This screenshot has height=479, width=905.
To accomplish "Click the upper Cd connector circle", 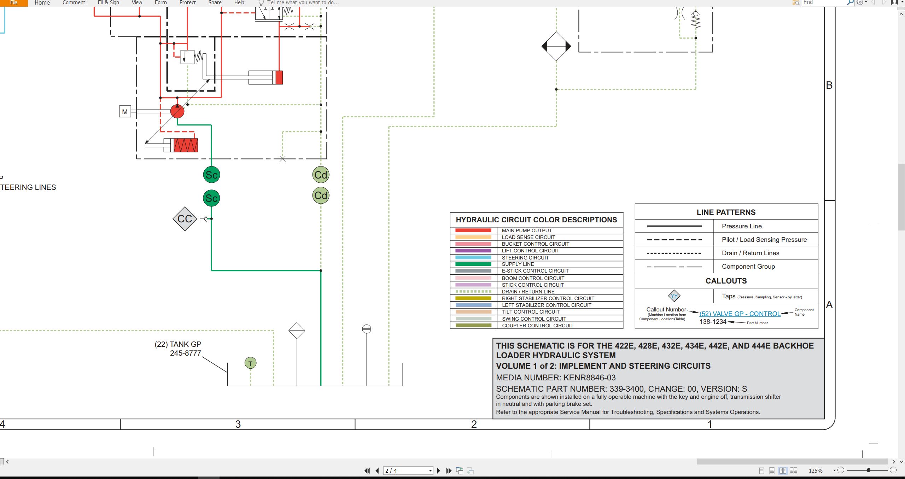I will tap(321, 175).
